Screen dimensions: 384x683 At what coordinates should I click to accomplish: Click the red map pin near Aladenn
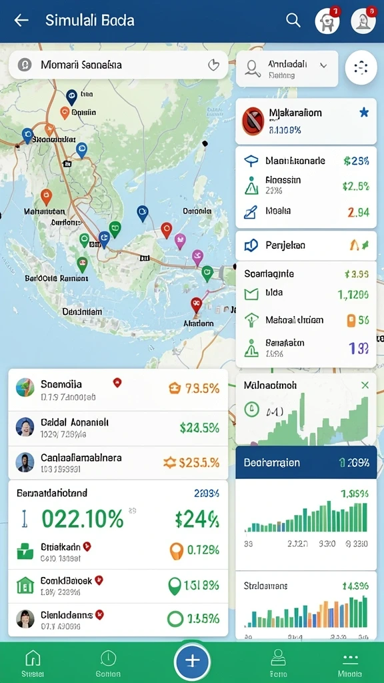click(196, 304)
